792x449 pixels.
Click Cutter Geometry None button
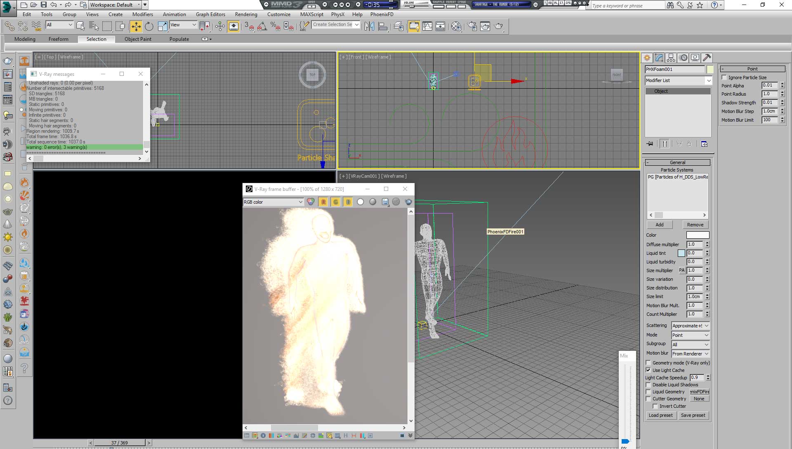699,399
